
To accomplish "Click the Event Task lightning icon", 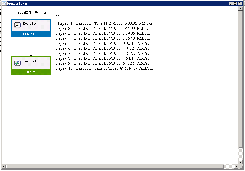I will click(17, 25).
